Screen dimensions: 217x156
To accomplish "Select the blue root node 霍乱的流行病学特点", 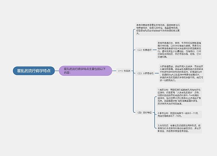I will (x=34, y=71).
